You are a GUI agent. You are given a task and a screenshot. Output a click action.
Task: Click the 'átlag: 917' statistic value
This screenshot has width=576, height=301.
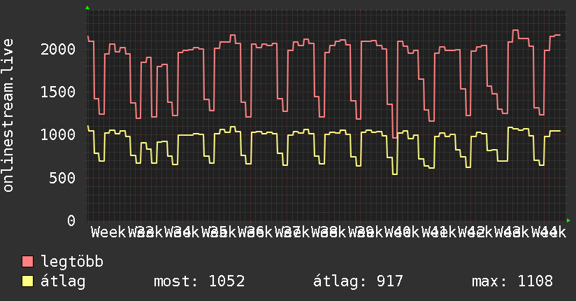point(358,281)
